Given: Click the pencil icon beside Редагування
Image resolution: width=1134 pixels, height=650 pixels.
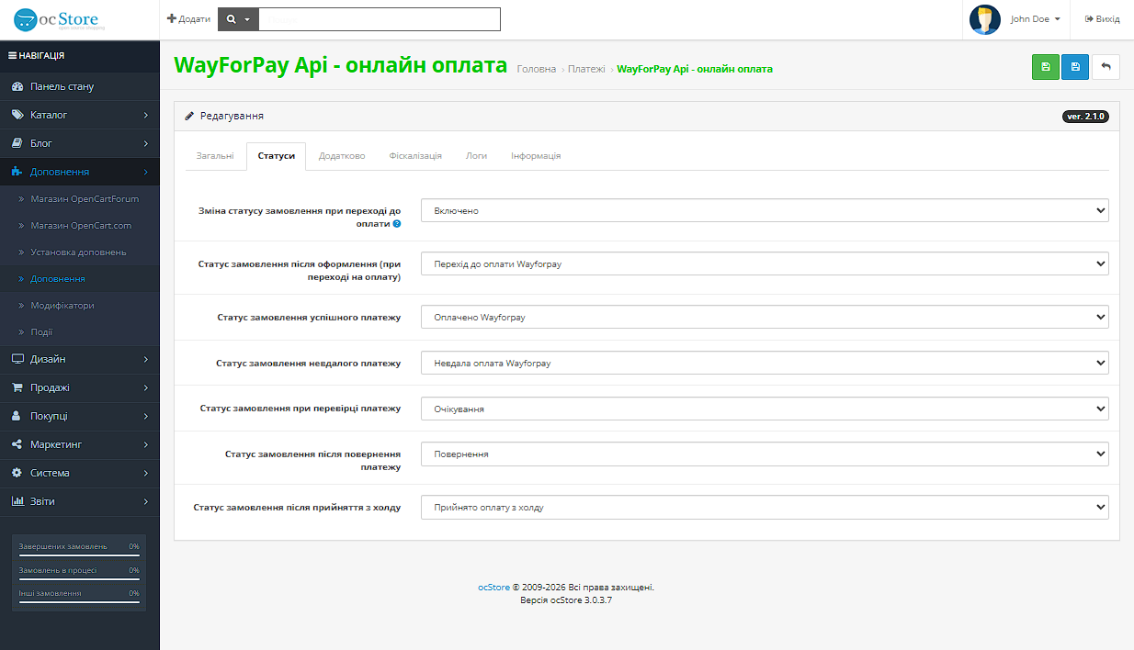Looking at the screenshot, I should pyautogui.click(x=189, y=116).
